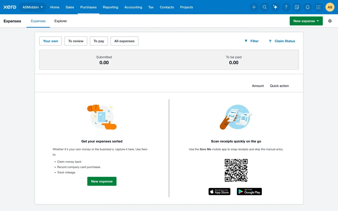Open the Purchases menu
Viewport: 338px width, 211px height.
pyautogui.click(x=88, y=7)
